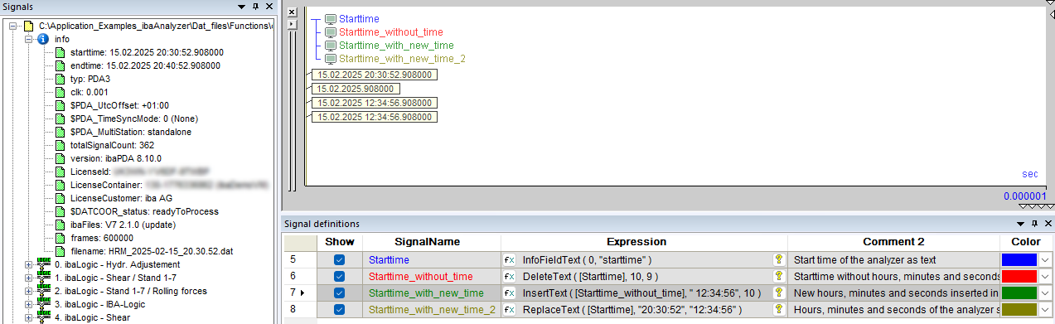Image resolution: width=1055 pixels, height=324 pixels.
Task: Uncheck Show for Starttime_with_new_time_2 signal
Action: [338, 309]
